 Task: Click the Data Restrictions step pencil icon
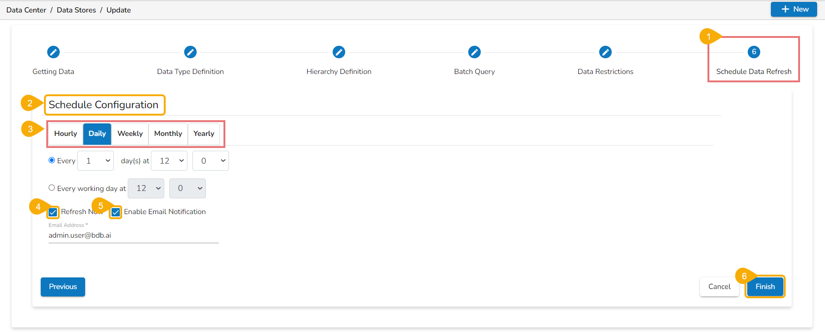[605, 52]
